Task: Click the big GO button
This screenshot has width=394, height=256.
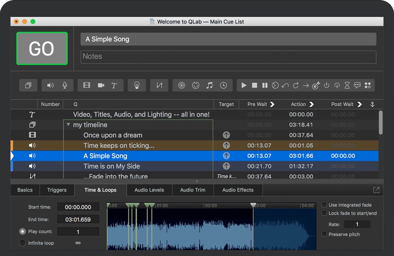Action: [x=42, y=48]
